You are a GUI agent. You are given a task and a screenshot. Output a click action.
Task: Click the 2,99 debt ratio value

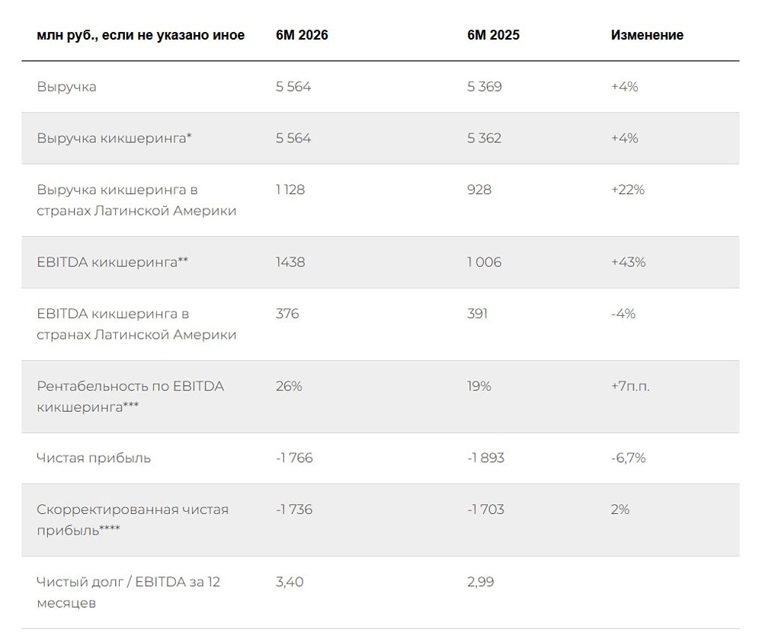[x=481, y=582]
